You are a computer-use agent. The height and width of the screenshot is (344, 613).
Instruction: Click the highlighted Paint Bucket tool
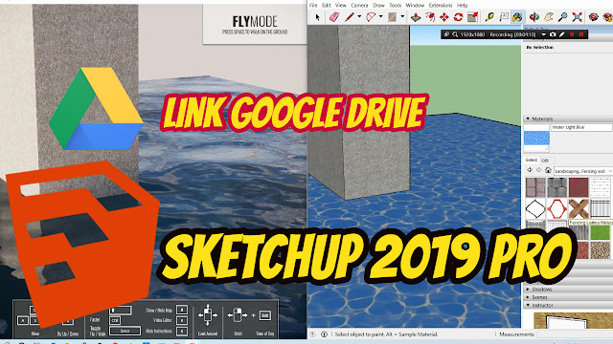(x=517, y=17)
